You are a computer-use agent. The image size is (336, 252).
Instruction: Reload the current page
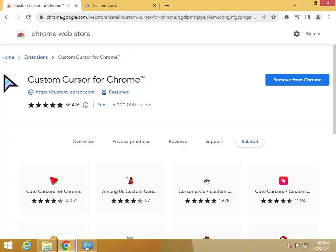click(28, 17)
